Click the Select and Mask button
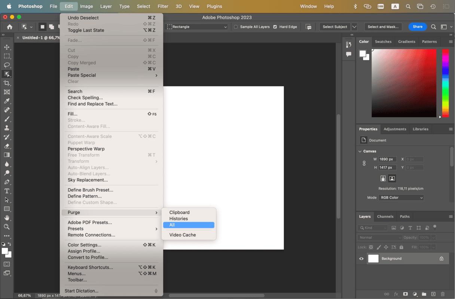Image resolution: width=455 pixels, height=299 pixels. click(383, 27)
